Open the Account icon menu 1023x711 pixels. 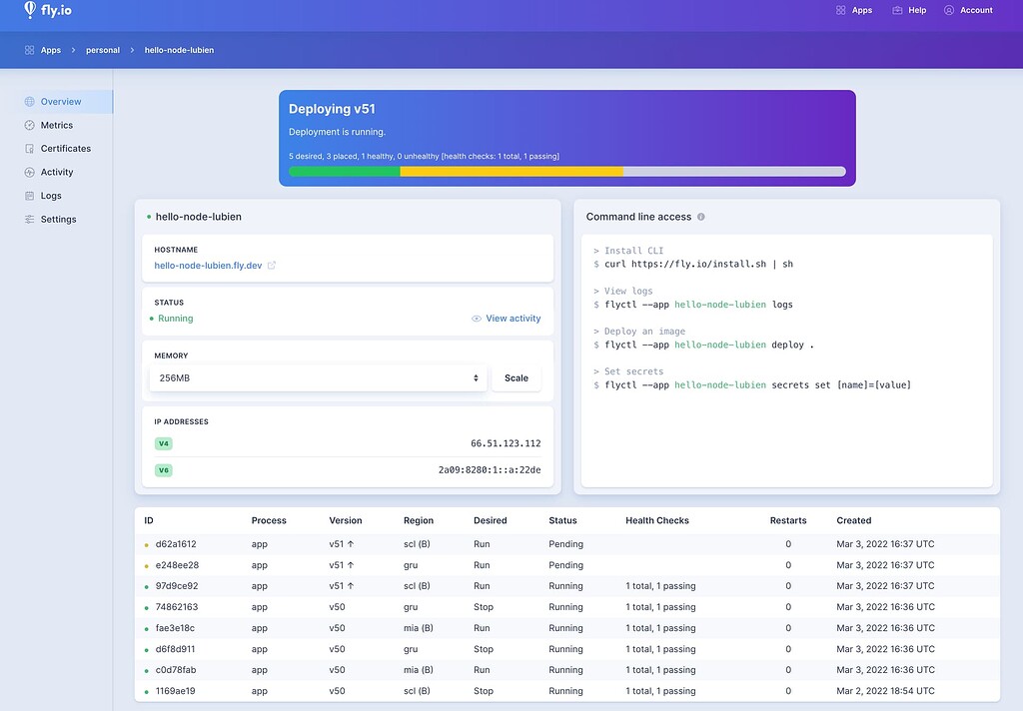950,10
